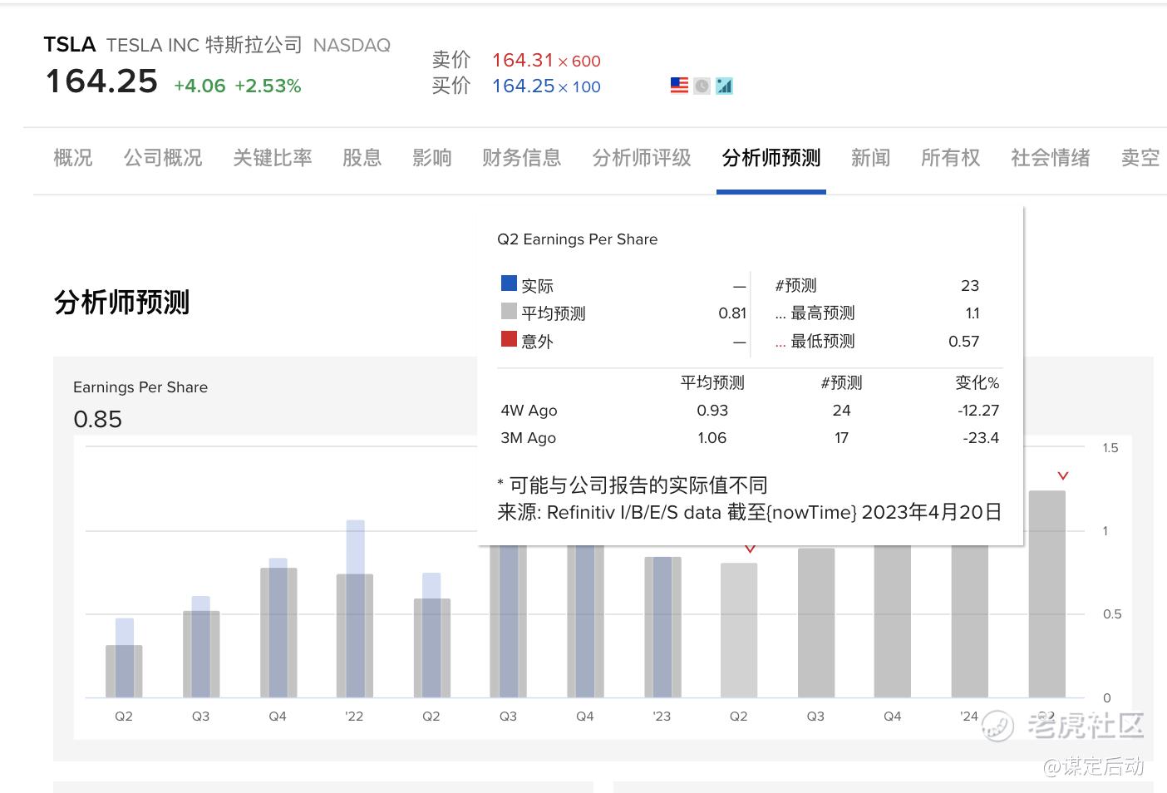The image size is (1167, 793).
Task: Click the 3M Ago row label
Action: point(528,438)
